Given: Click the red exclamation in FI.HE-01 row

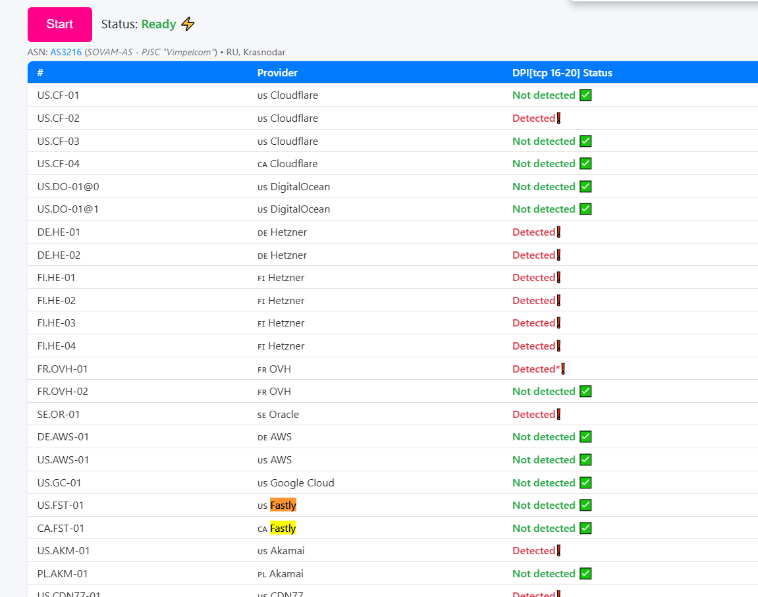Looking at the screenshot, I should tap(558, 278).
